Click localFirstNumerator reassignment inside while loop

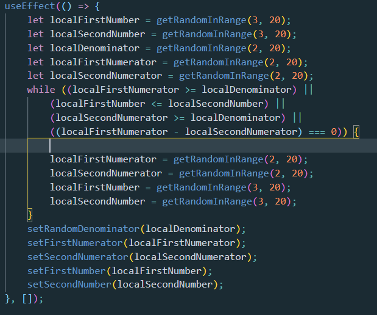click(103, 159)
